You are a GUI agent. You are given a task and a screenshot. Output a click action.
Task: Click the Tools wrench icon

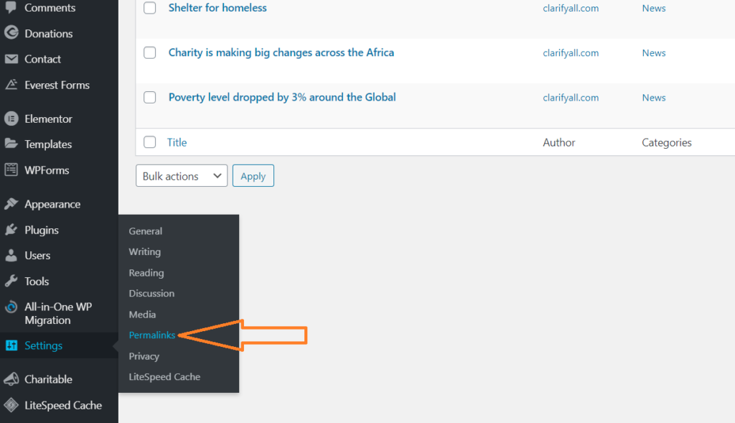tap(11, 280)
